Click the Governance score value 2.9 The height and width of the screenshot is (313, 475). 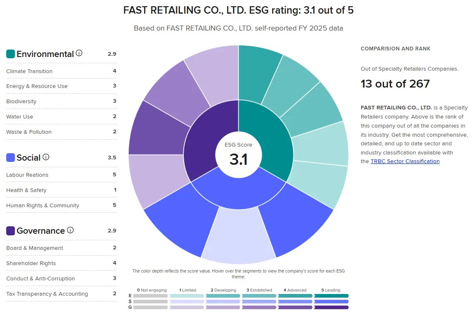[112, 231]
